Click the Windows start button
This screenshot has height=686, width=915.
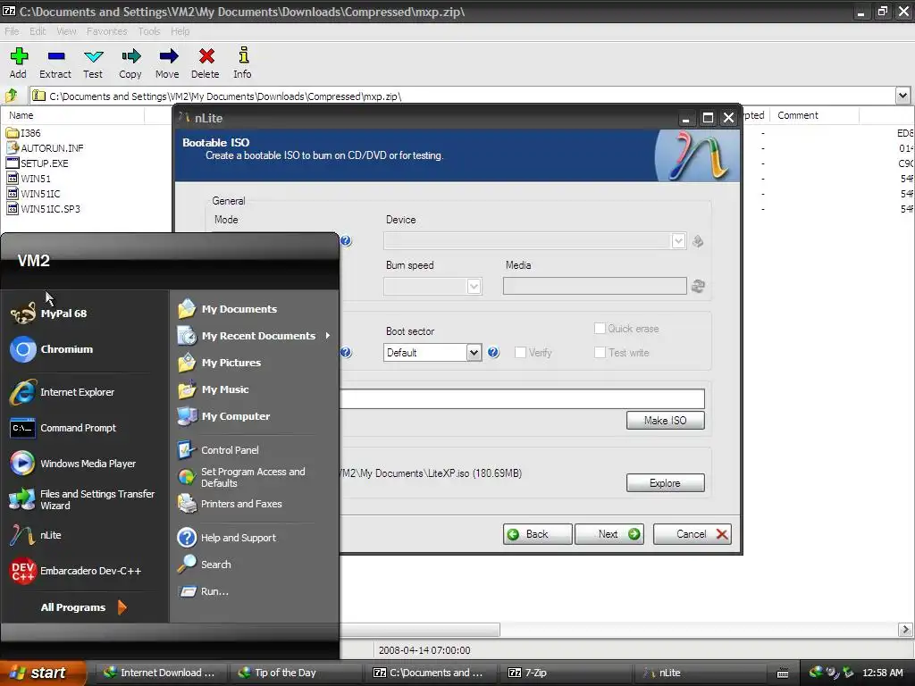41,673
